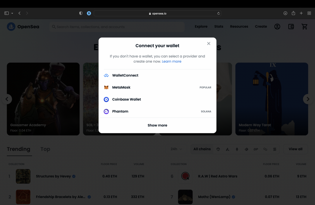Pick the Coinbase Wallet icon
Screen dimensions: 315x205
click(106, 99)
